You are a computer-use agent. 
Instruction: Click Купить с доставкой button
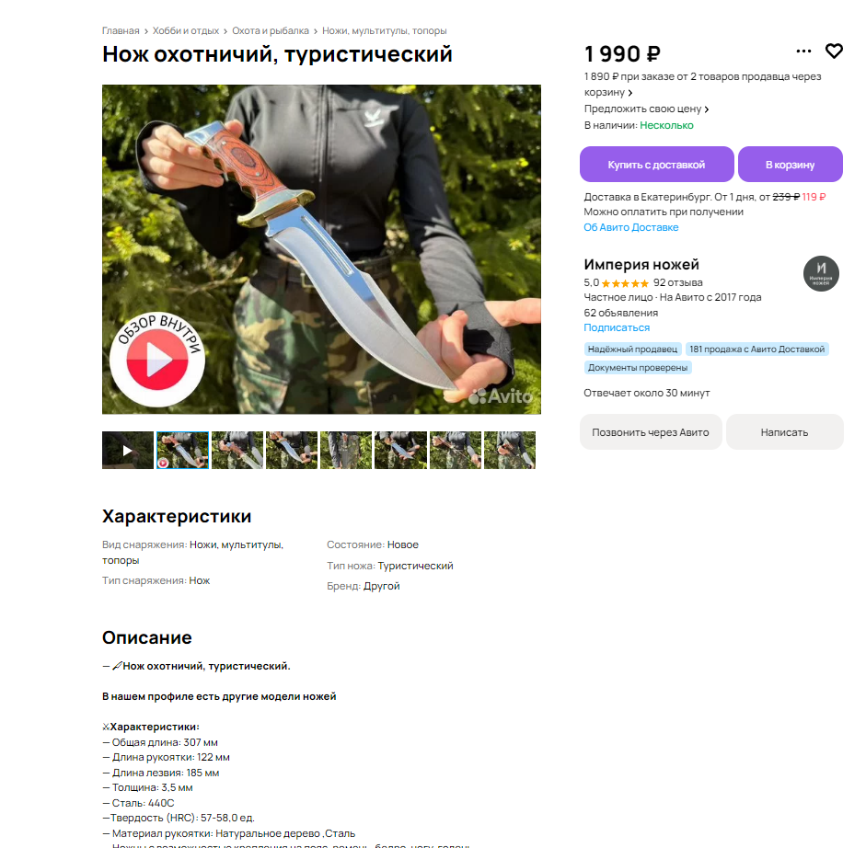(x=657, y=164)
